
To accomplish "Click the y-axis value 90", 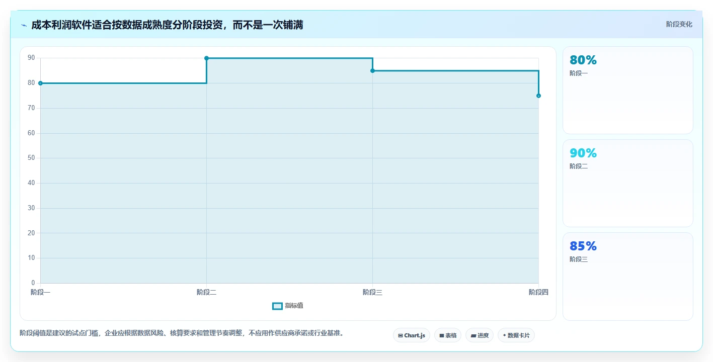I will (31, 58).
